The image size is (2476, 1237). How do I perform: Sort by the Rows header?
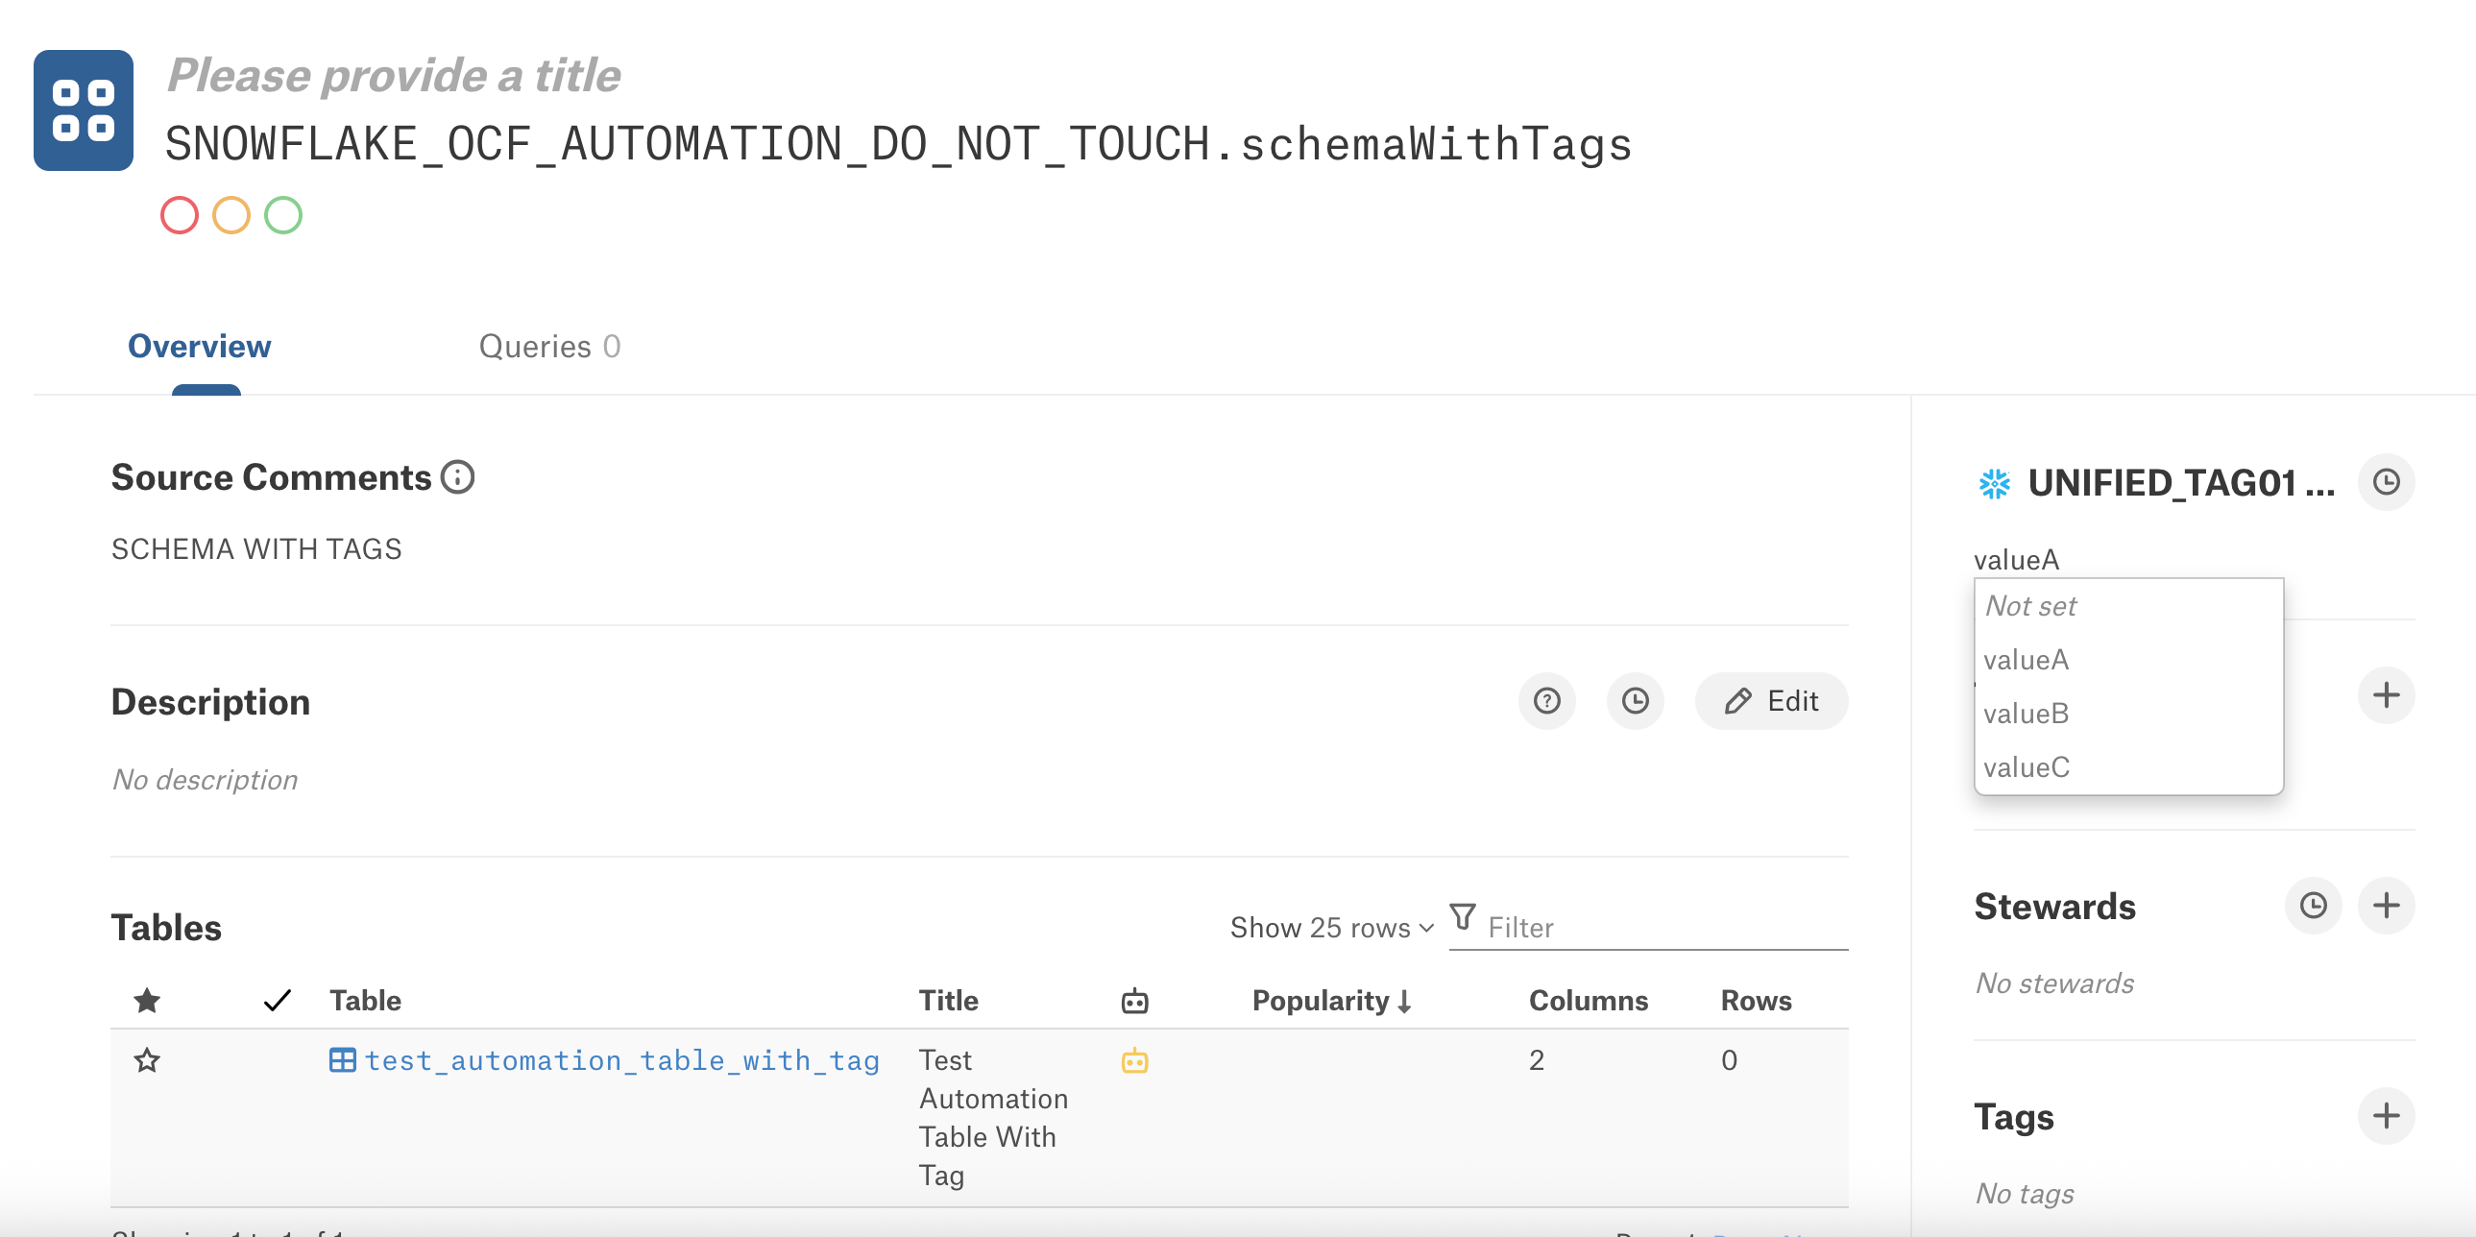(1755, 1001)
